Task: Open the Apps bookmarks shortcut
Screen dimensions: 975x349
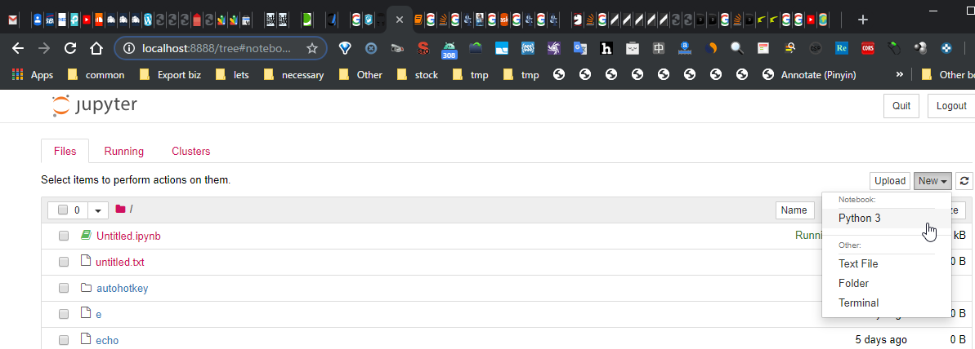Action: [x=32, y=75]
